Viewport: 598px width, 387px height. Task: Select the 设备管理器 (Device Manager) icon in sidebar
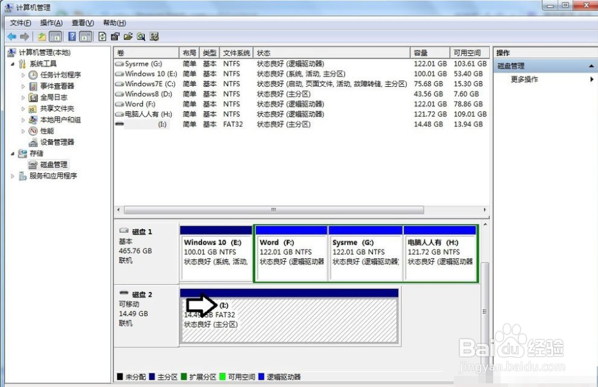(33, 142)
